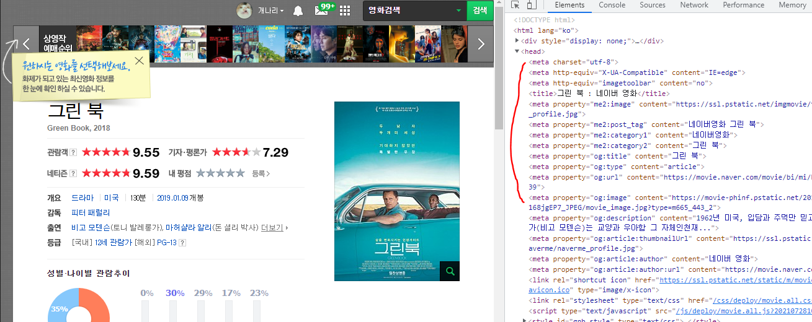Select the og:type article meta line
The image size is (812, 322).
pos(616,167)
